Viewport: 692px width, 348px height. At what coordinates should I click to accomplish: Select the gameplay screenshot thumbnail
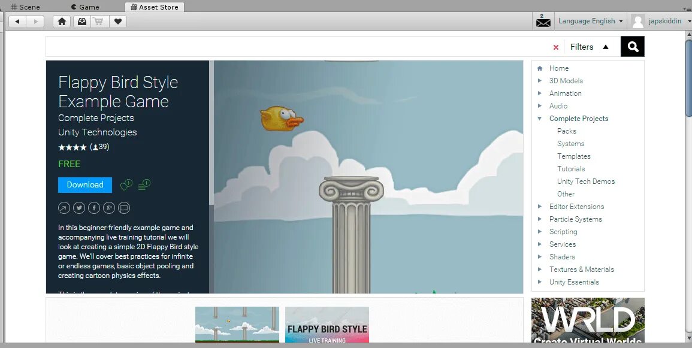(237, 325)
